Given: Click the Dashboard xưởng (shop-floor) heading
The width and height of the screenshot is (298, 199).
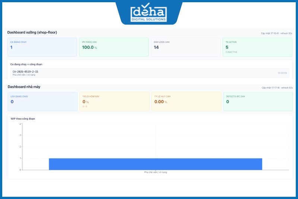Looking at the screenshot, I should (32, 32).
